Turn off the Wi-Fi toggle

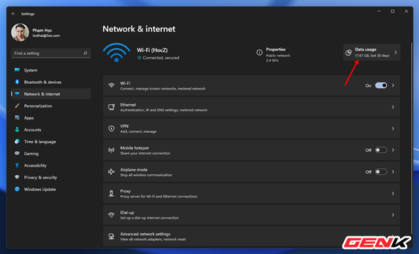381,86
